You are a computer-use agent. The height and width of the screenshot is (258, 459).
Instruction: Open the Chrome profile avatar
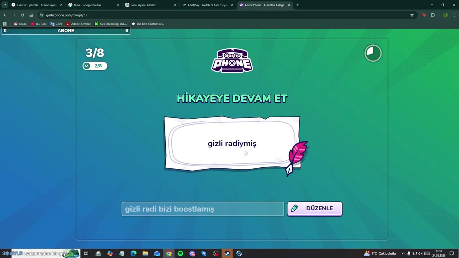pyautogui.click(x=445, y=15)
